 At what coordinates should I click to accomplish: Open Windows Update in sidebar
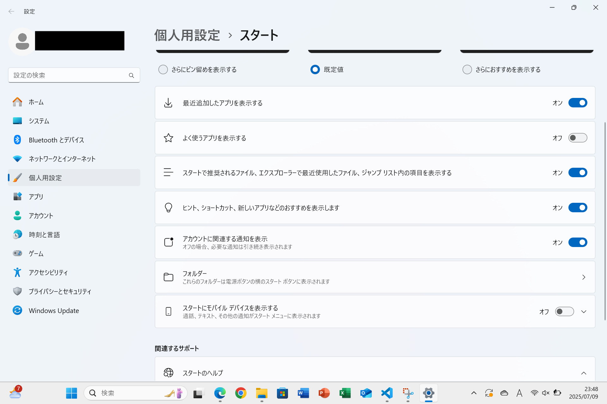pos(54,311)
